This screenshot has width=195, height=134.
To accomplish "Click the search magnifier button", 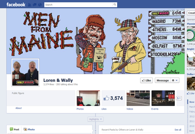I will pos(115,5).
